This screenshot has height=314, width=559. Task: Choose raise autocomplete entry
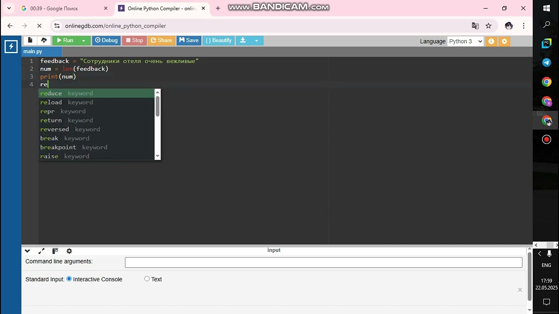[x=97, y=156]
